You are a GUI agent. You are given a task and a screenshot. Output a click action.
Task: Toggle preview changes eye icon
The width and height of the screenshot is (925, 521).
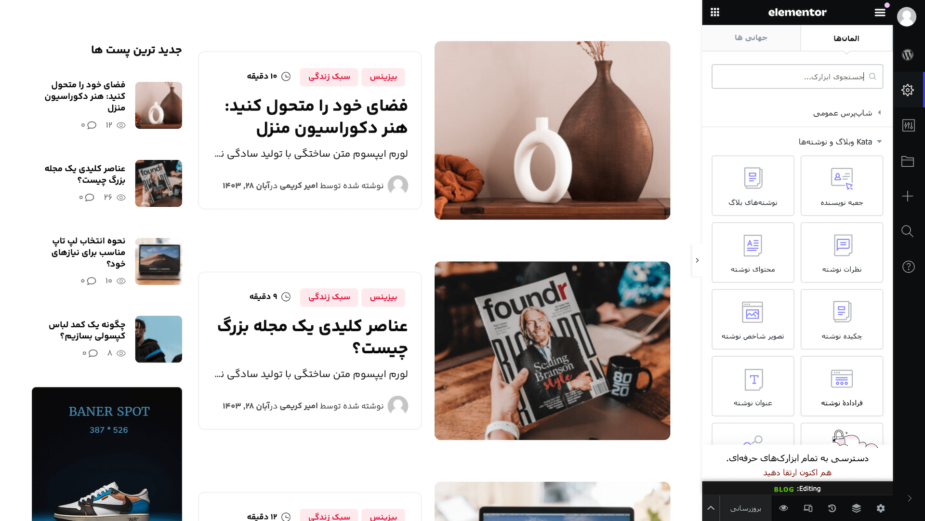pos(784,508)
